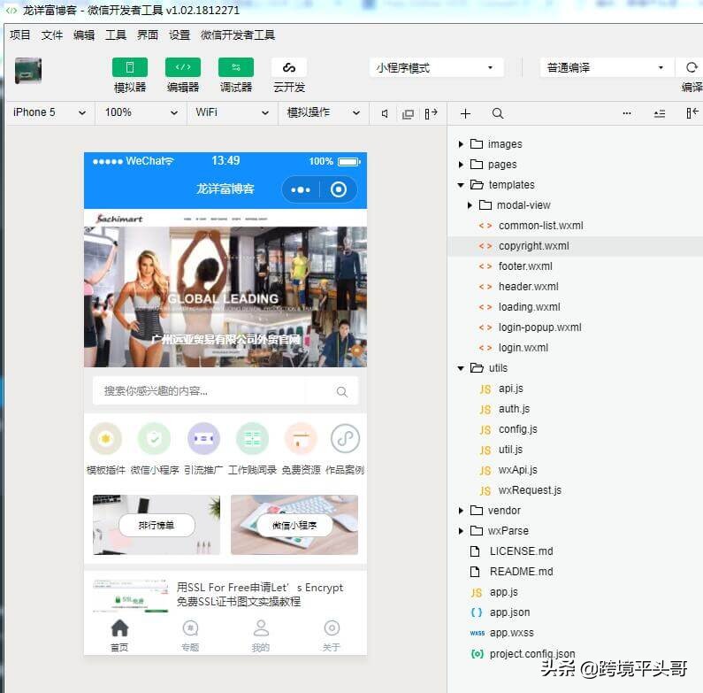Tap the 模板插件 category icon
The image size is (703, 693).
point(106,438)
